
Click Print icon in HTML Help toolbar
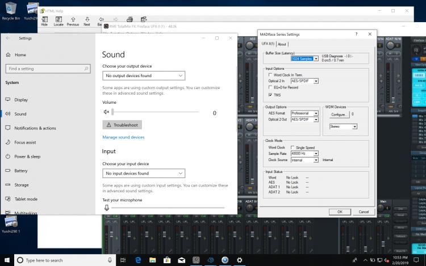tap(130, 19)
